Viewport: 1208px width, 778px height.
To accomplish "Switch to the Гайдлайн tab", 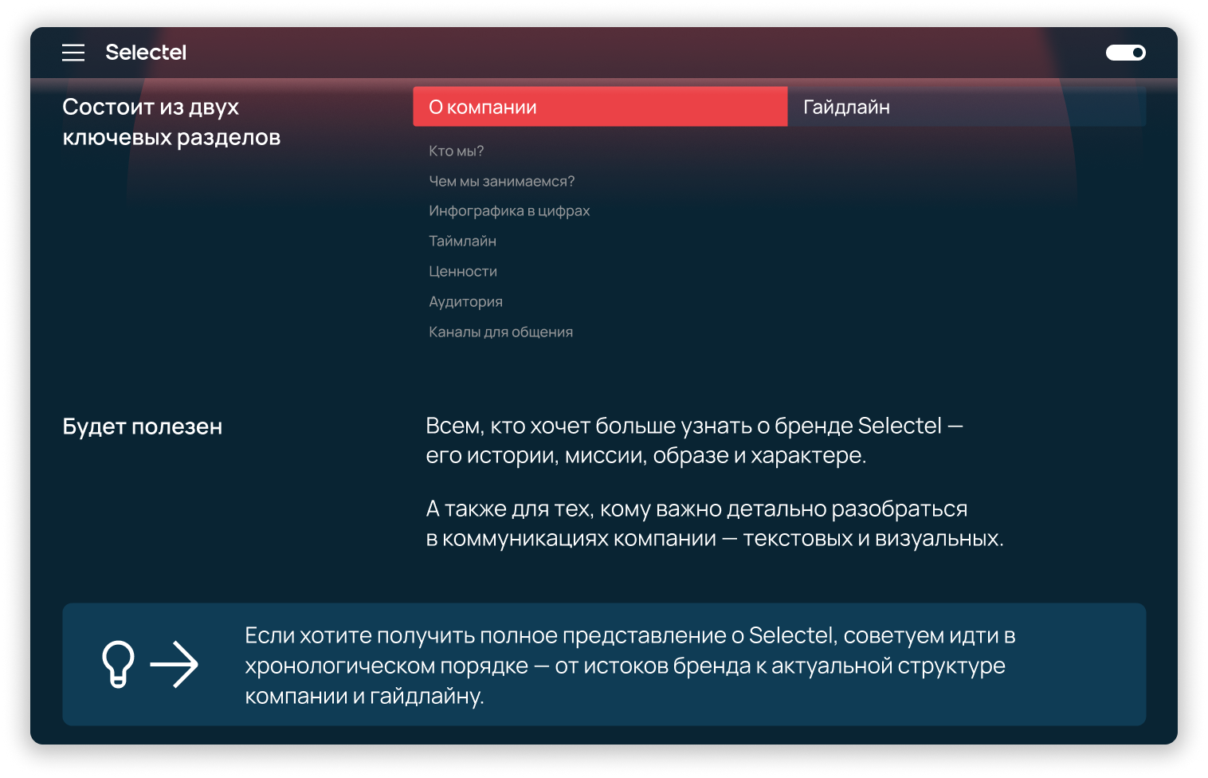I will click(x=846, y=107).
